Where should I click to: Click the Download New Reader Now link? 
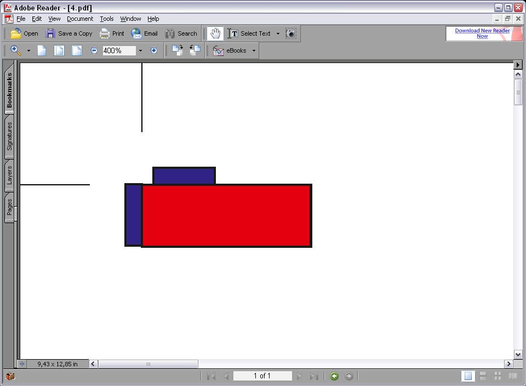pyautogui.click(x=482, y=33)
